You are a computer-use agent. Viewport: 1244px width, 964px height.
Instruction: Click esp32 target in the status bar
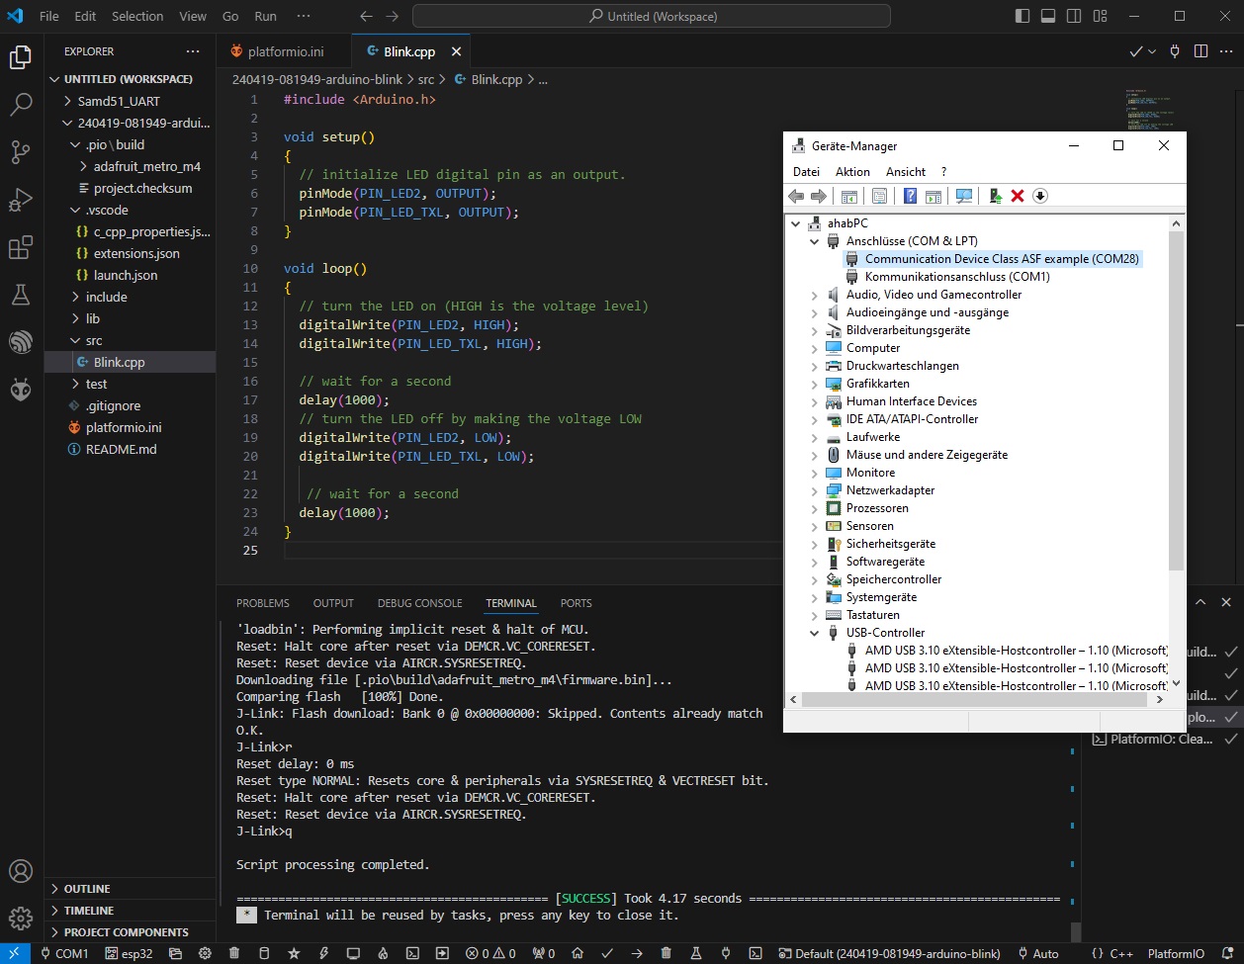click(x=129, y=954)
